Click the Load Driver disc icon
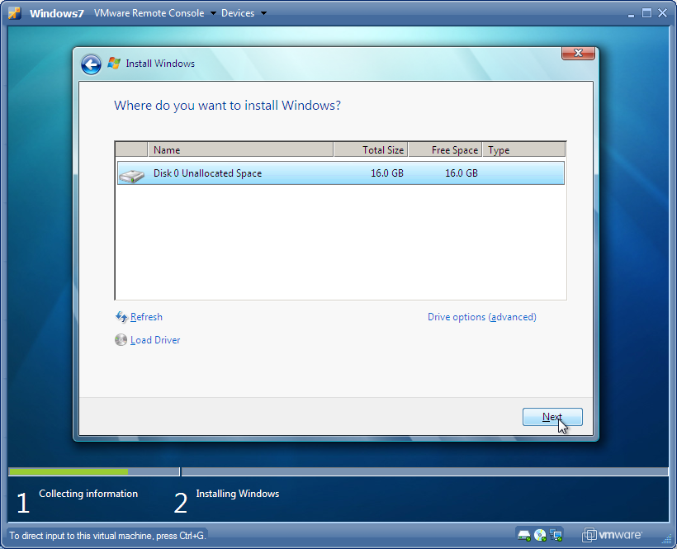677x549 pixels. coord(121,340)
